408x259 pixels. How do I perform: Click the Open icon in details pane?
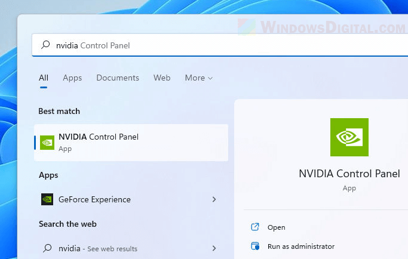(x=255, y=227)
